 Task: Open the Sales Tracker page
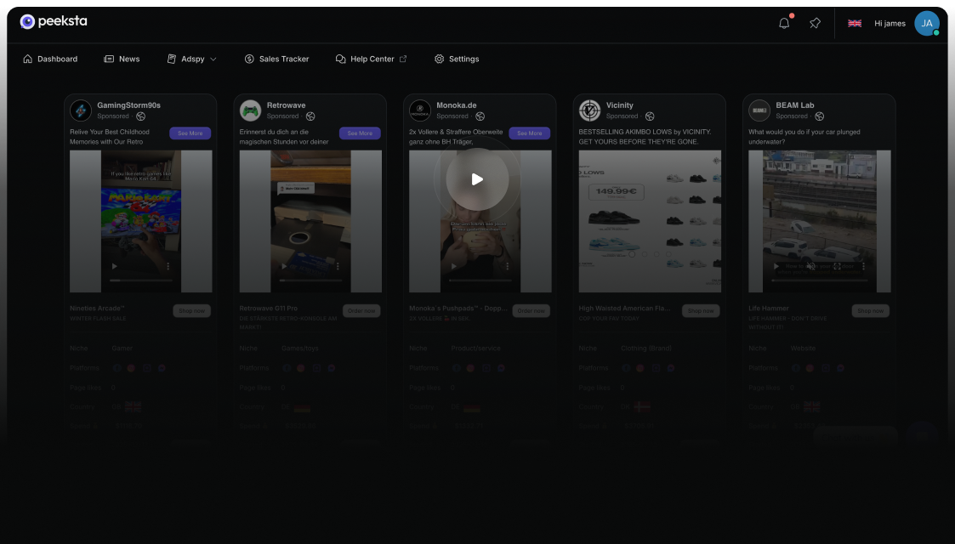coord(276,59)
